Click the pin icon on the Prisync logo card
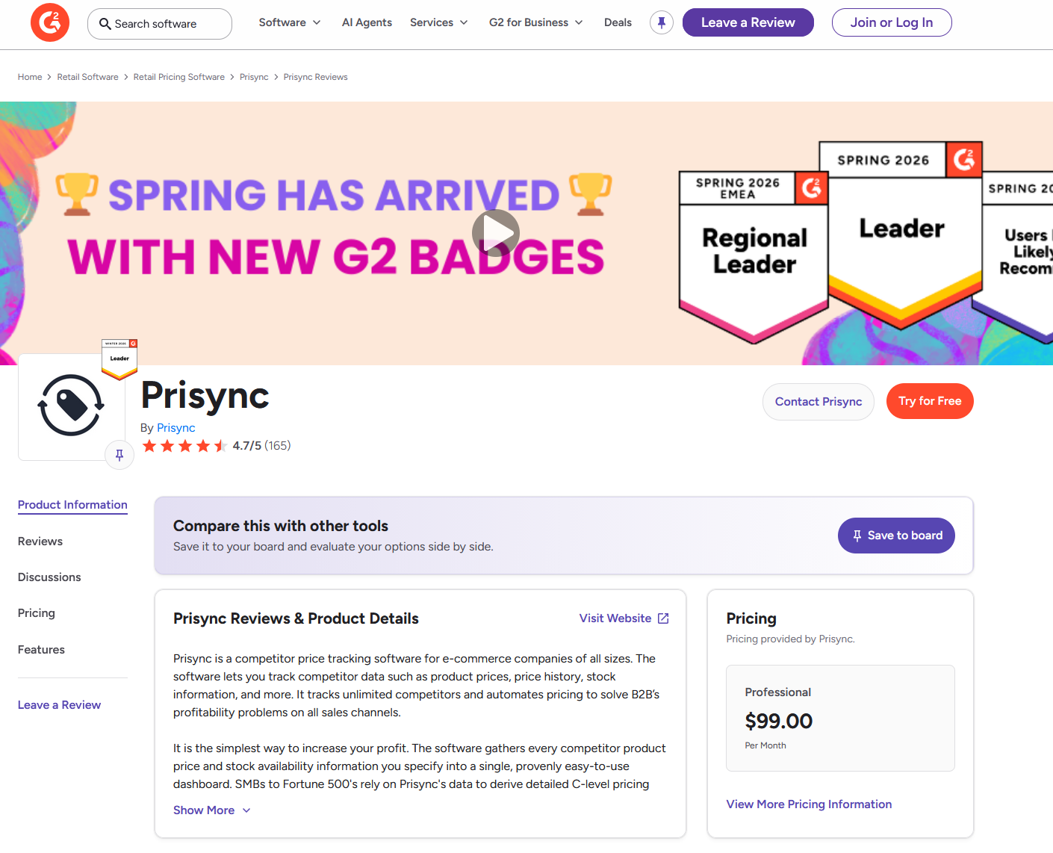This screenshot has height=853, width=1053. coord(119,454)
